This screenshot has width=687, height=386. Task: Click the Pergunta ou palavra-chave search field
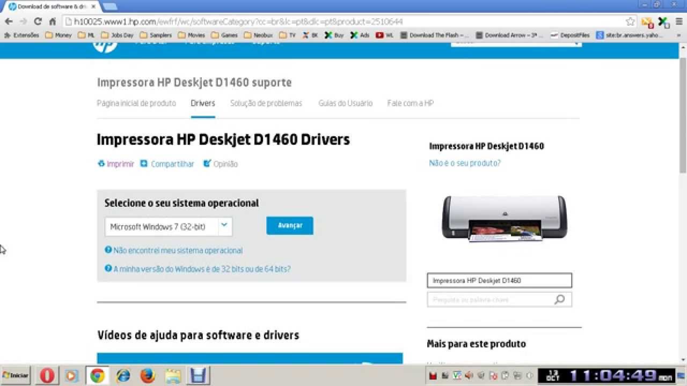click(500, 300)
